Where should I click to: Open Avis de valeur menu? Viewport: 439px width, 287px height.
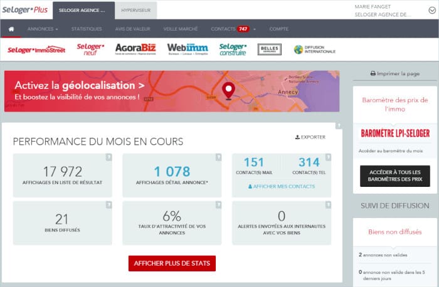point(133,29)
